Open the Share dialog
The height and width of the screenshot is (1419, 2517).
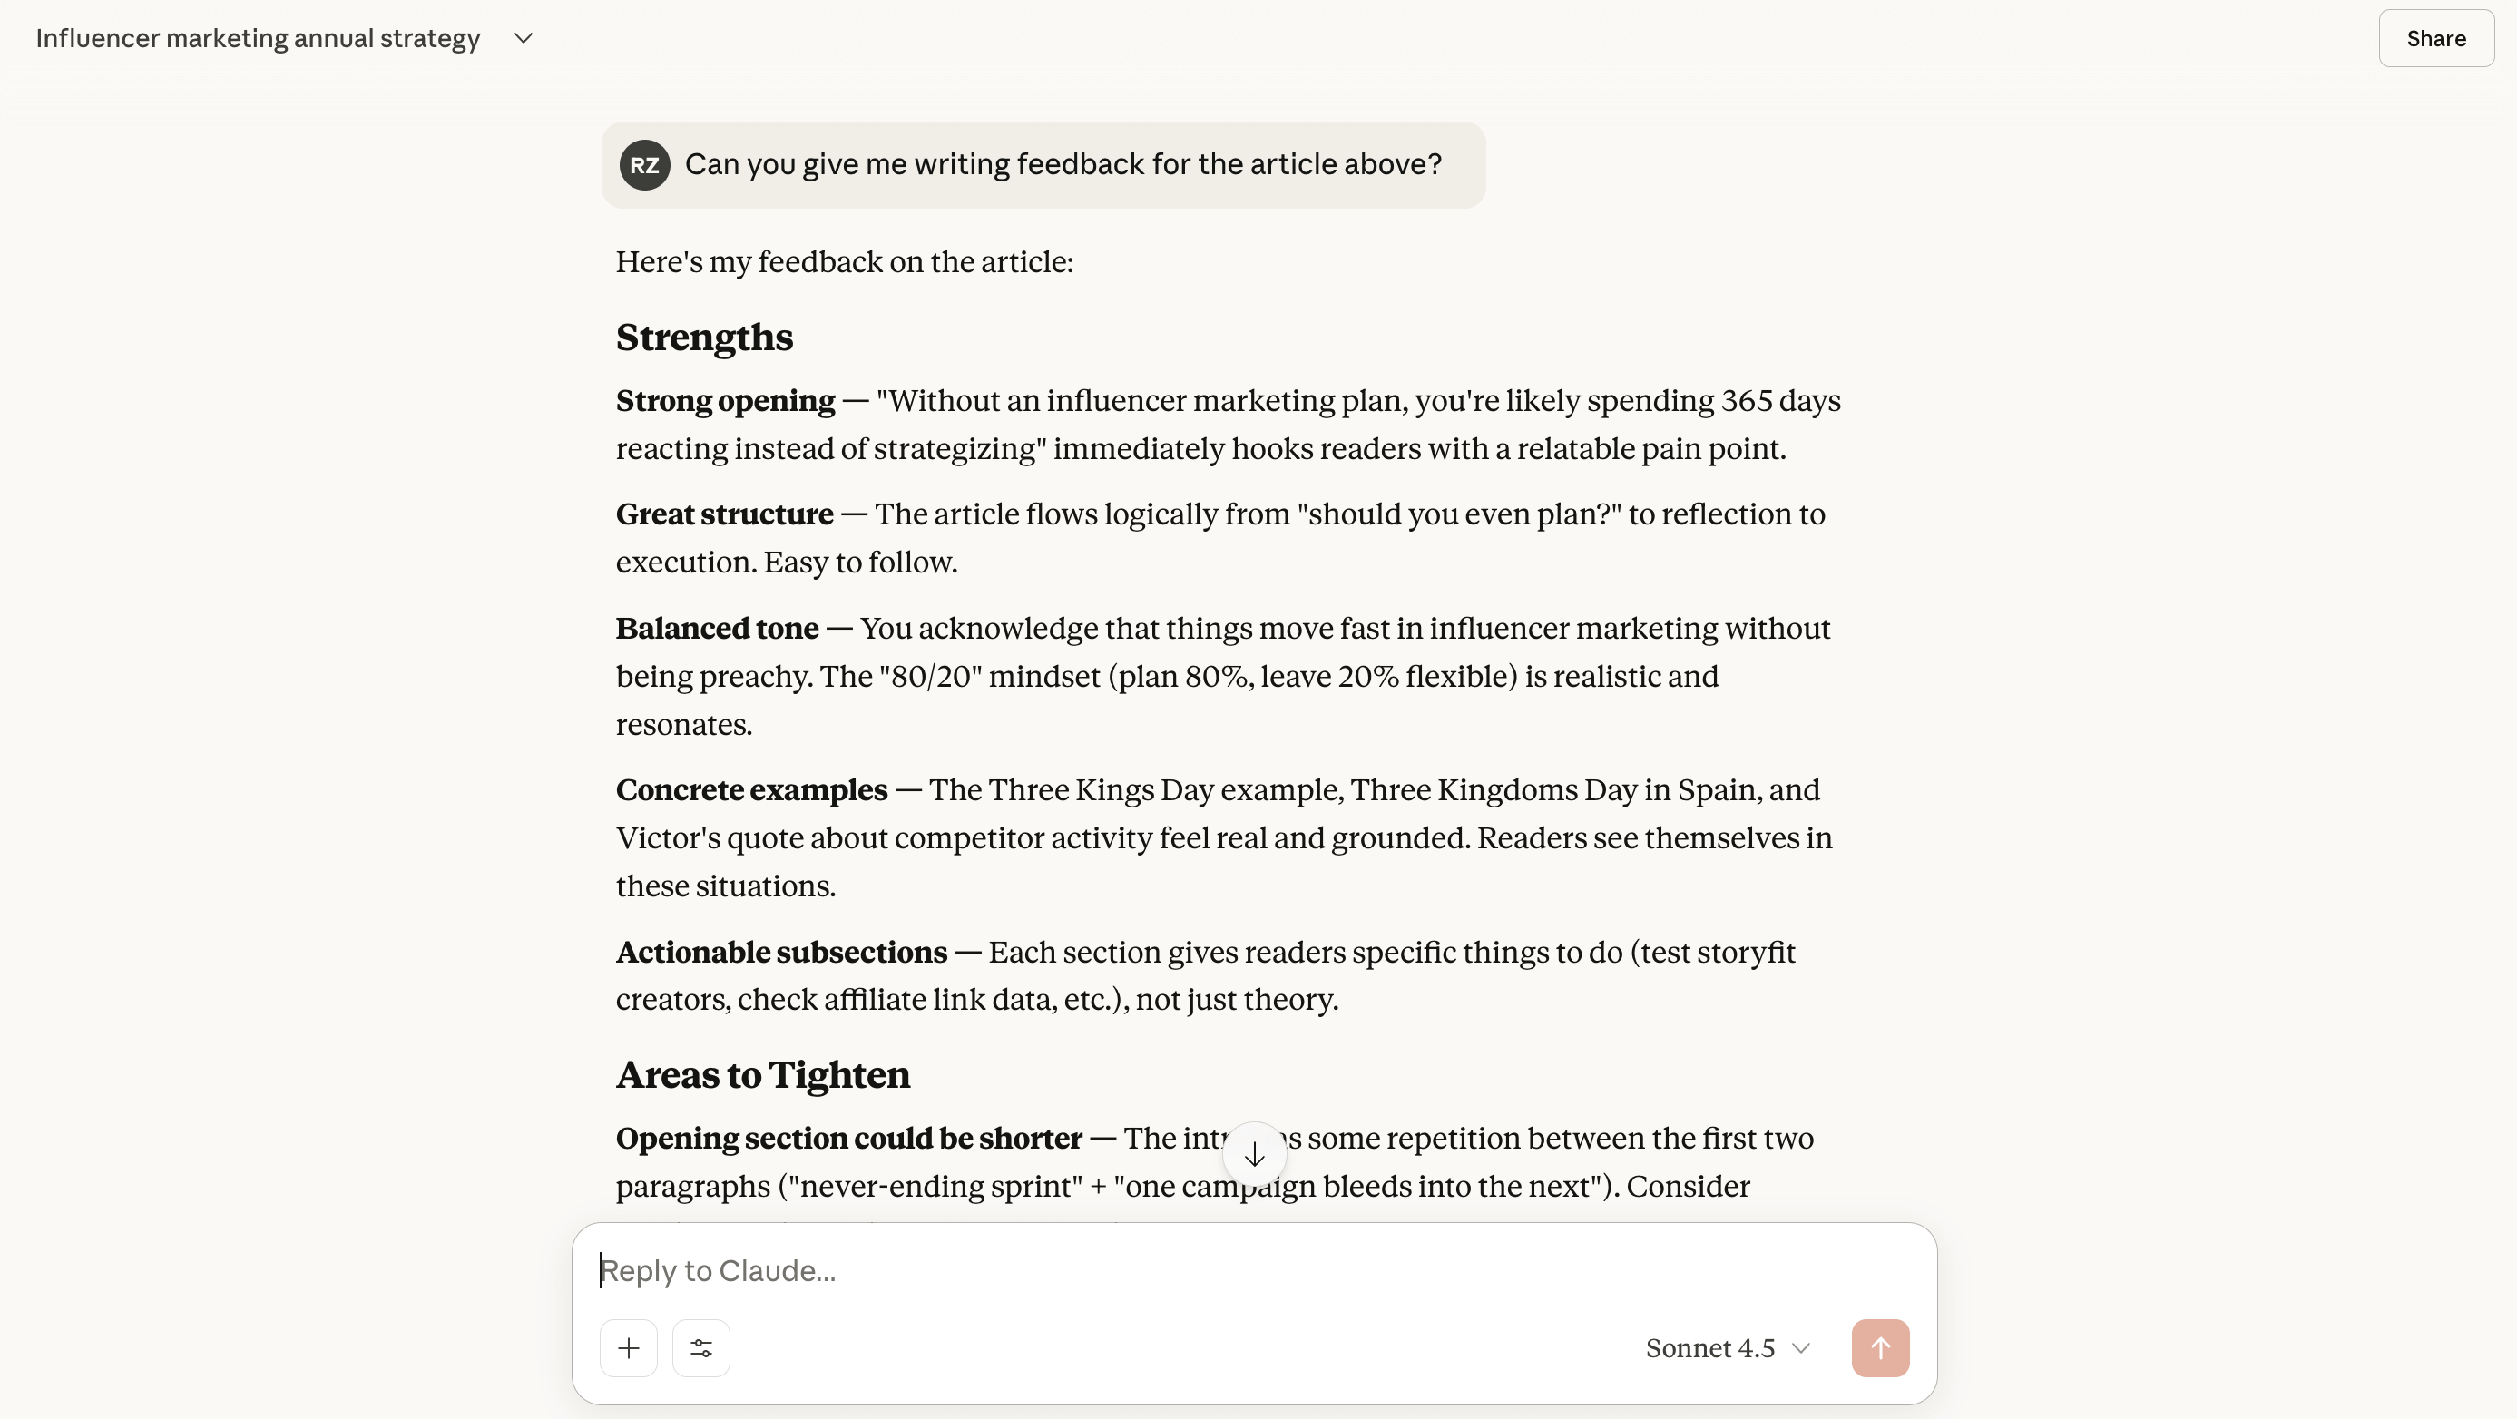pos(2435,38)
